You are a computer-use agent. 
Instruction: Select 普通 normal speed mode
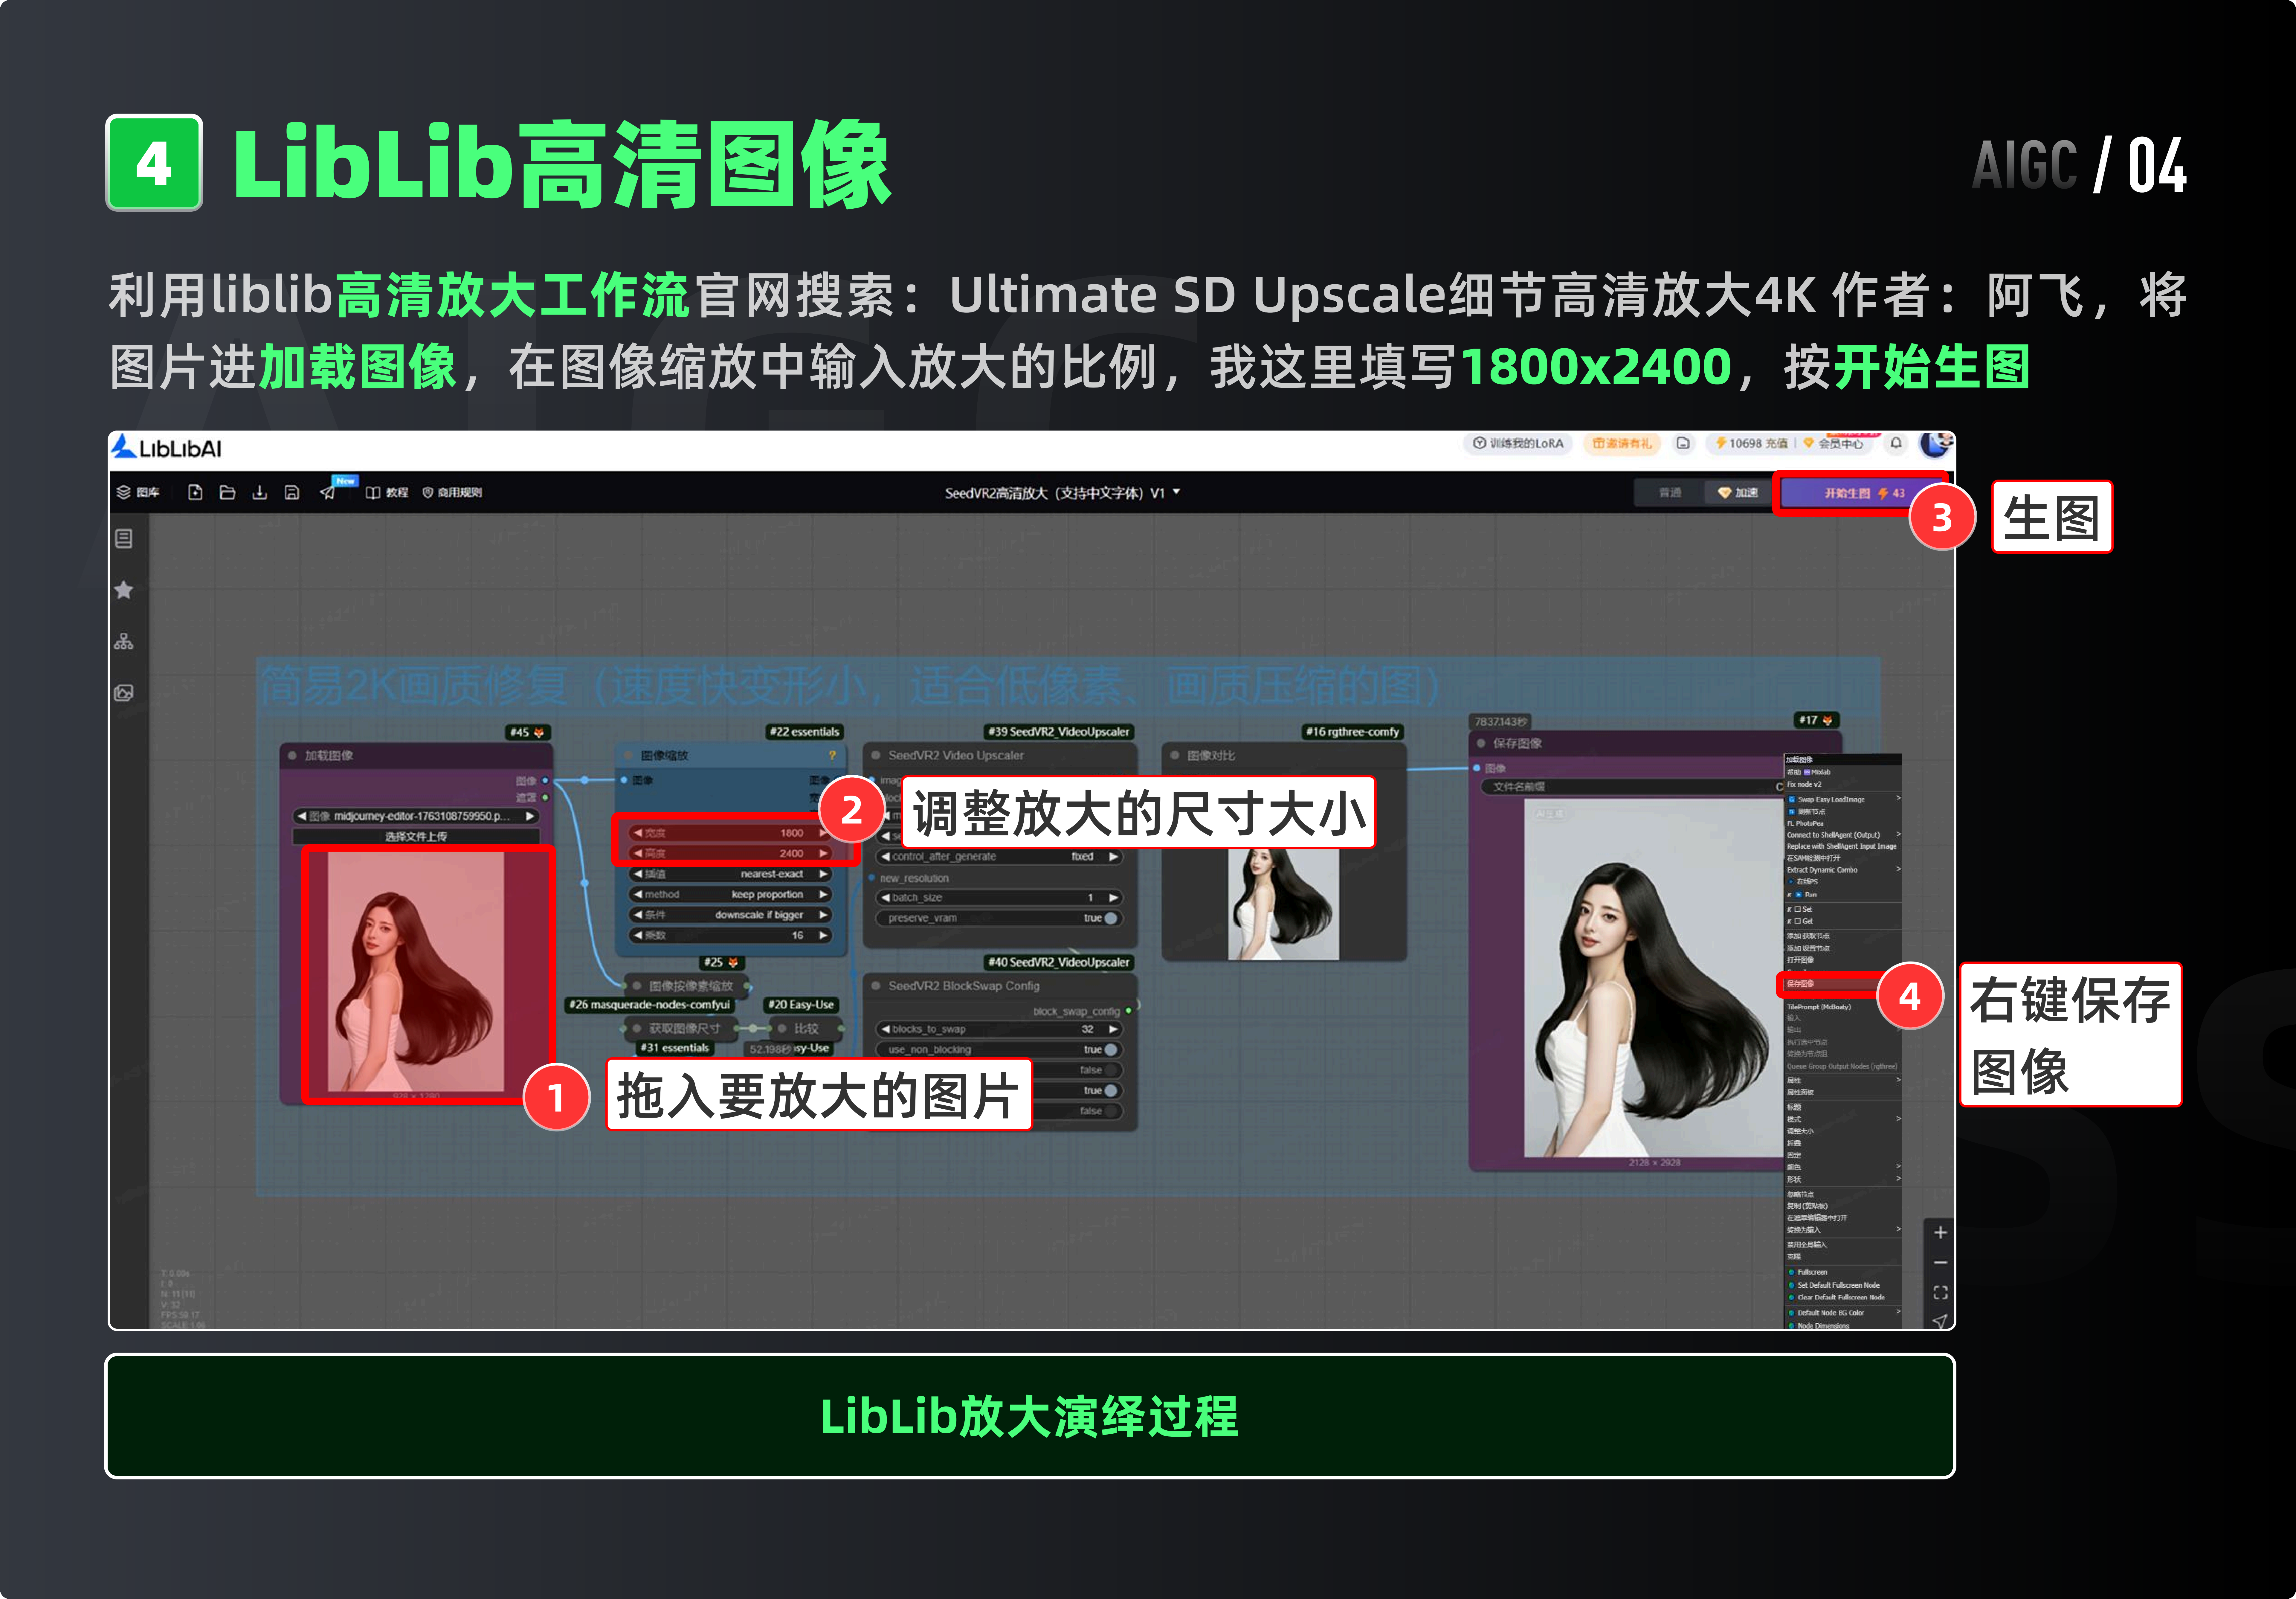tap(1670, 492)
